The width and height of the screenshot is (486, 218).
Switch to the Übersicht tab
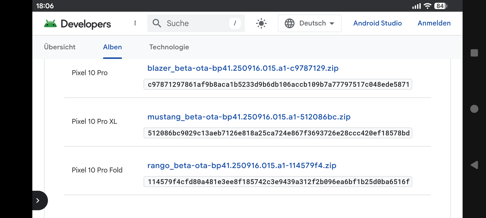click(60, 47)
